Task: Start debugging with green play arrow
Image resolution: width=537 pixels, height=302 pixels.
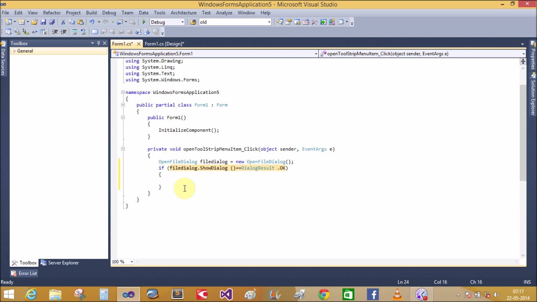Action: tap(144, 22)
